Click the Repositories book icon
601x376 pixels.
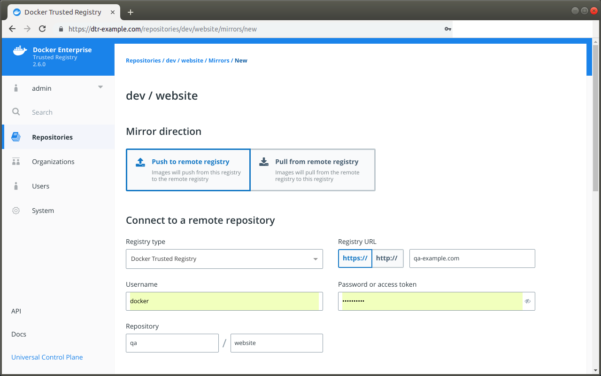point(16,137)
